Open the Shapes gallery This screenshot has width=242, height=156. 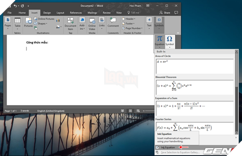tap(41, 24)
